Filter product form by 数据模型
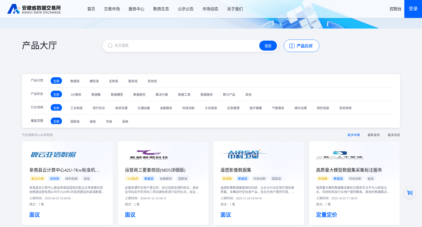Viewport: 422px width, 227px height. [117, 95]
